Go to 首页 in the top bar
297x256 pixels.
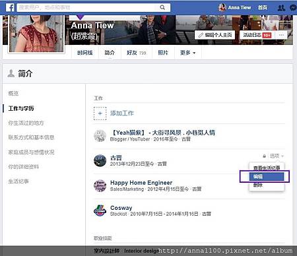tap(263, 7)
